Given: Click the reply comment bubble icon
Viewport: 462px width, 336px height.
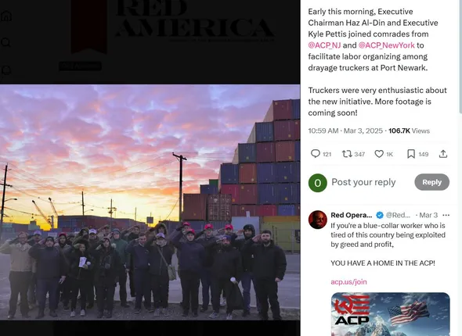Looking at the screenshot, I should click(316, 154).
